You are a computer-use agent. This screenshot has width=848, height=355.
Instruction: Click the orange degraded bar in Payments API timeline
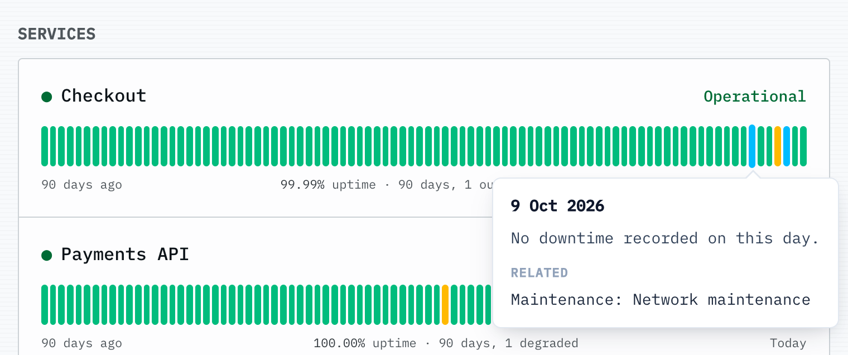click(445, 305)
